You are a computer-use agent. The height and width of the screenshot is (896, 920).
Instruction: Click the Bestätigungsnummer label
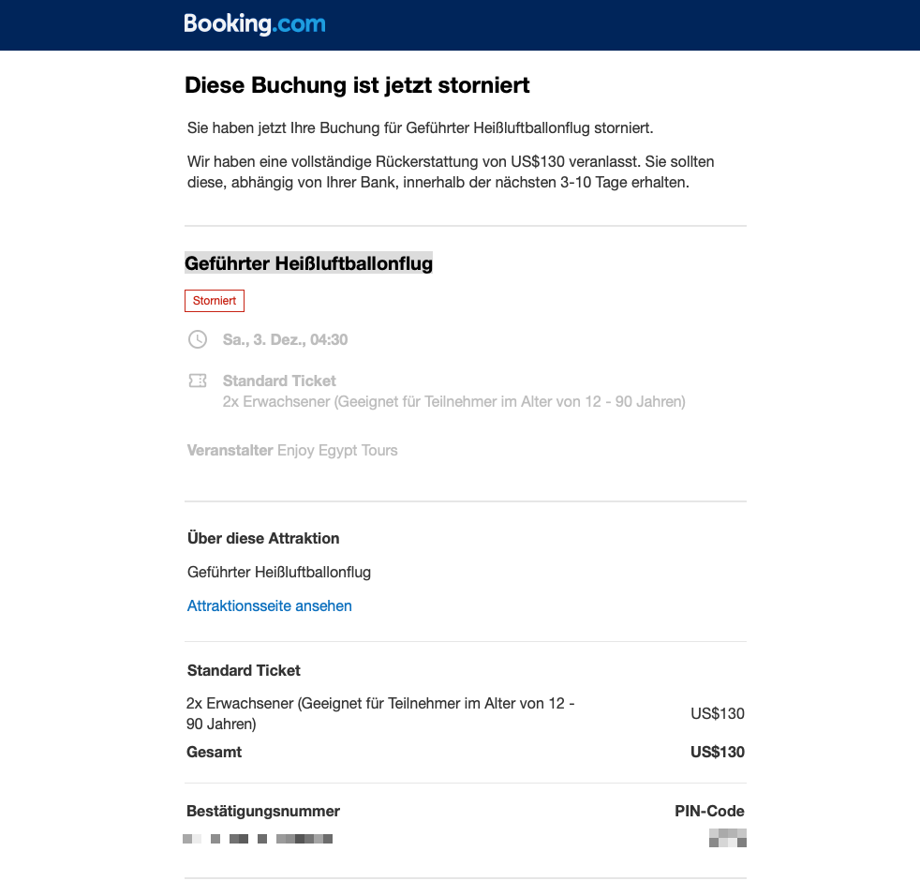click(x=263, y=811)
